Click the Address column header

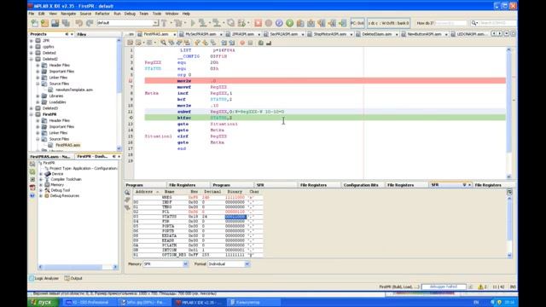point(146,192)
